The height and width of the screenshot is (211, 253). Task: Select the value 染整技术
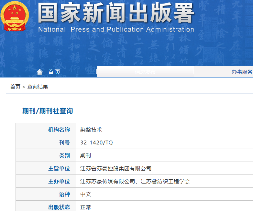click(x=91, y=130)
